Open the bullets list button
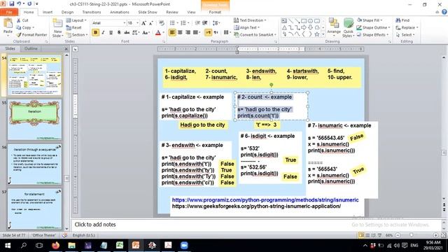Viewport: 448px width, 252px height. coord(173,23)
